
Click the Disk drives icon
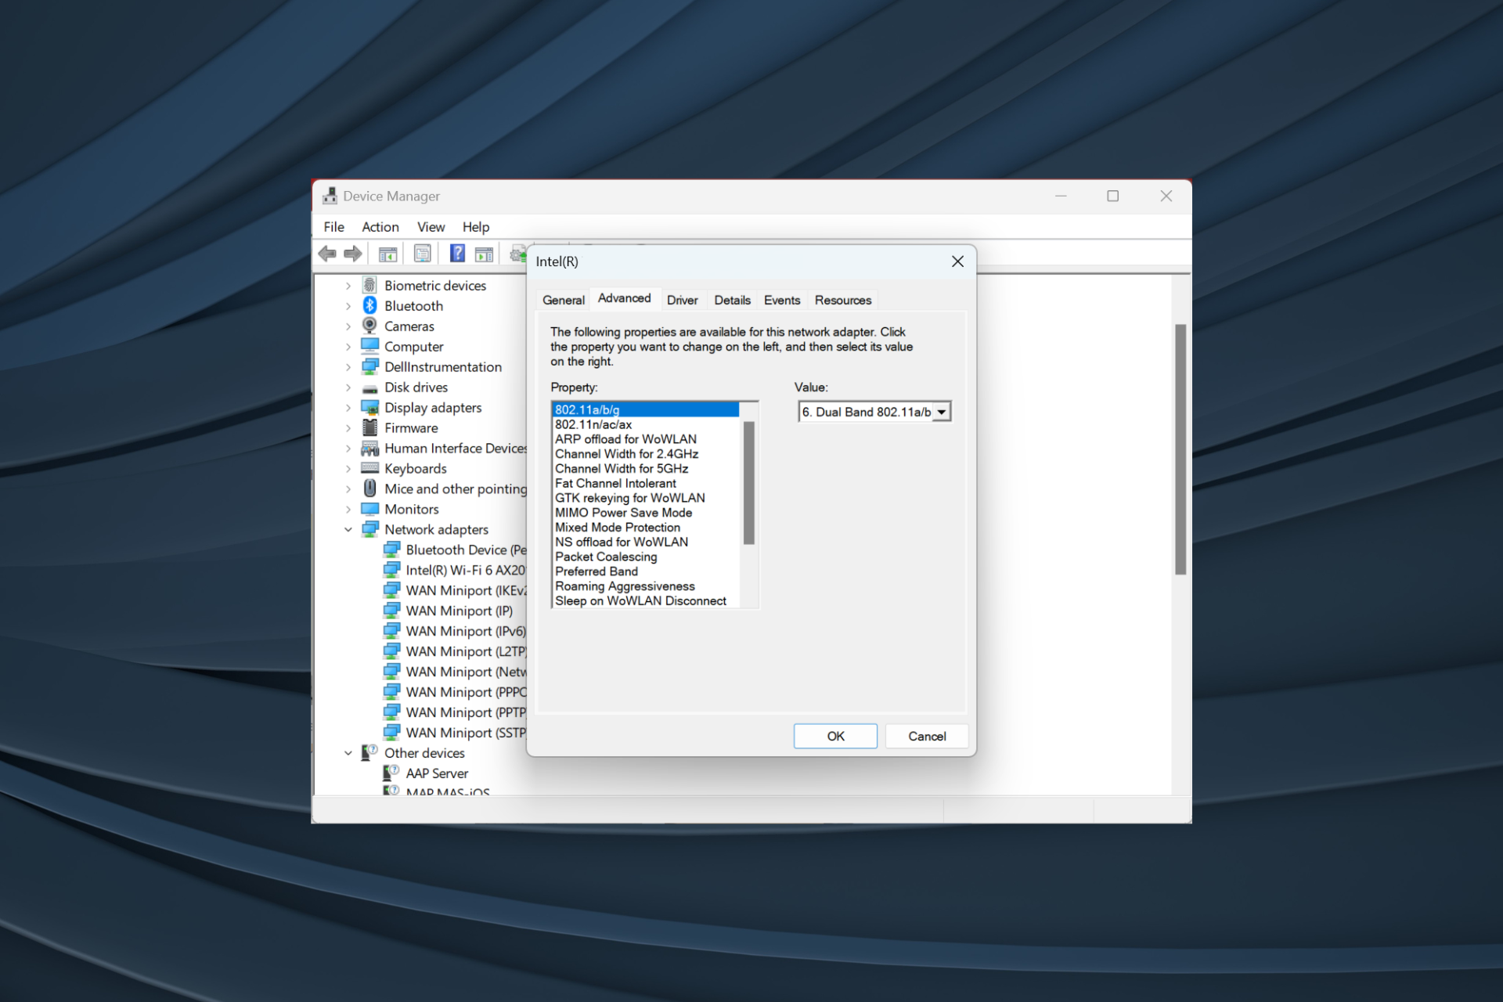(x=369, y=387)
